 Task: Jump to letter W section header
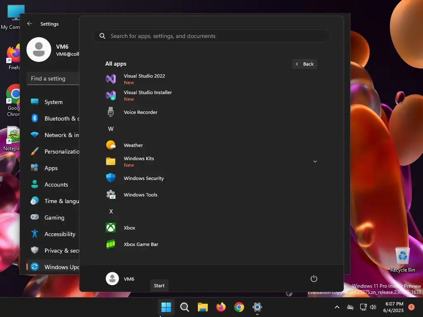pos(111,129)
